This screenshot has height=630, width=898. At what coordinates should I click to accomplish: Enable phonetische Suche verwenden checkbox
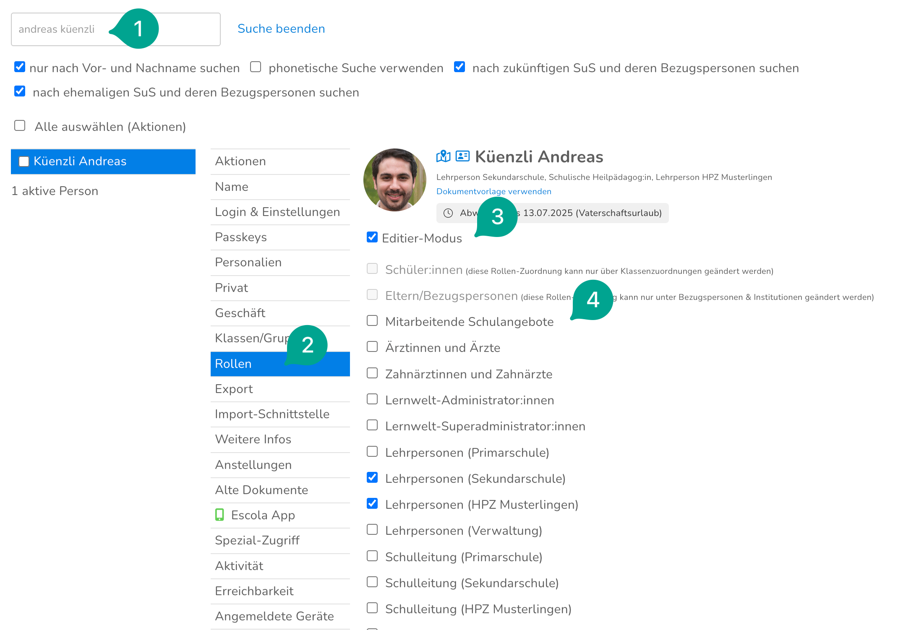(256, 67)
